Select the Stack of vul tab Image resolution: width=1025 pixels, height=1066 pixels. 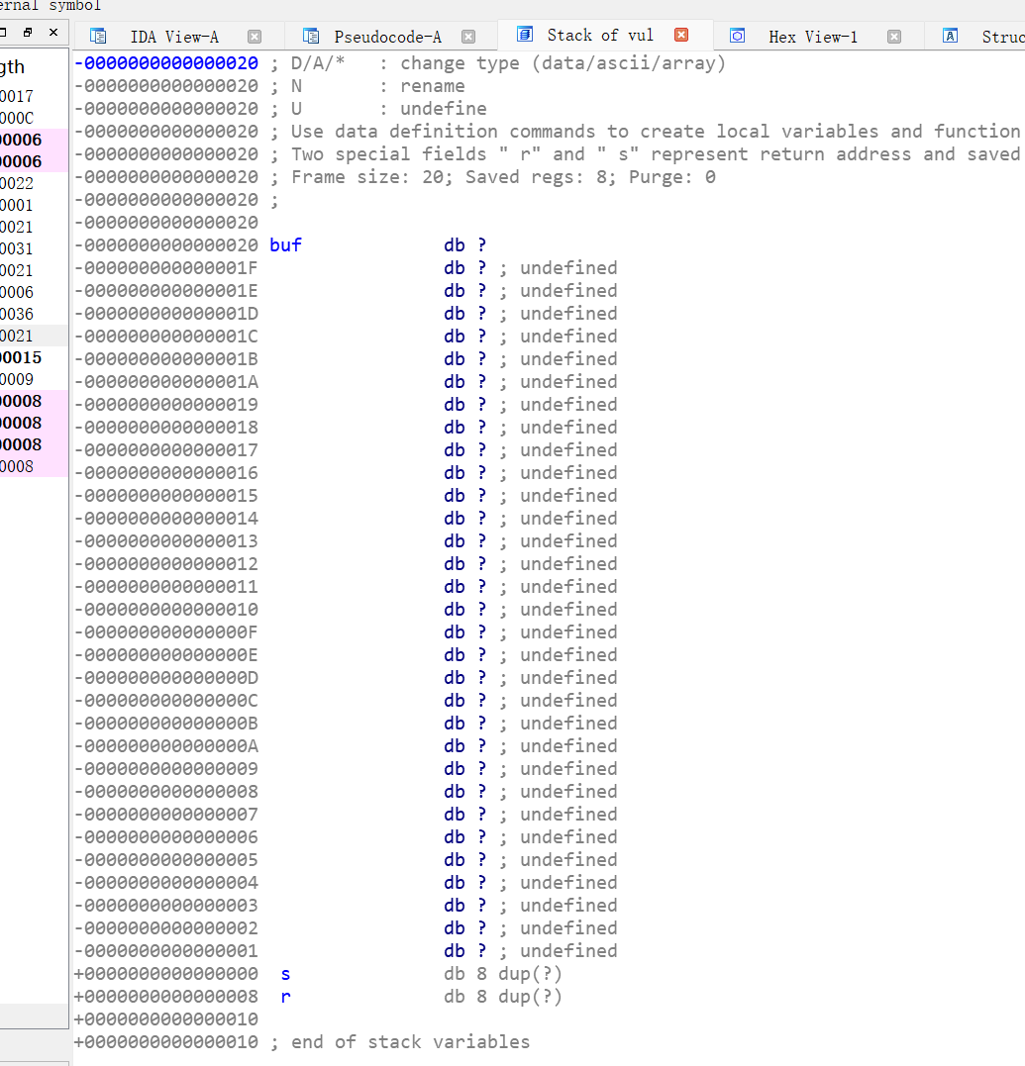(600, 35)
